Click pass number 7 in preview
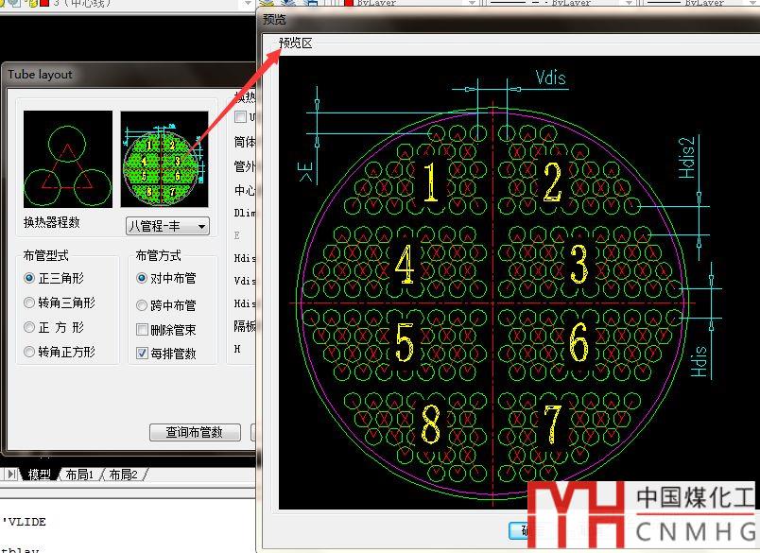The height and width of the screenshot is (553, 760). (553, 424)
